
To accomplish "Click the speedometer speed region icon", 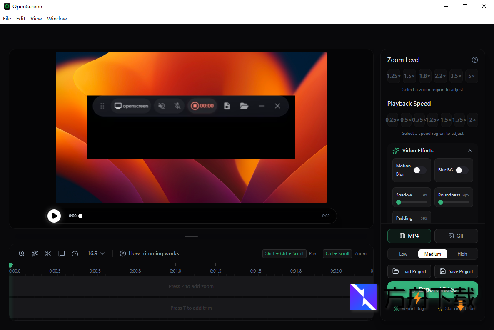I will (75, 253).
